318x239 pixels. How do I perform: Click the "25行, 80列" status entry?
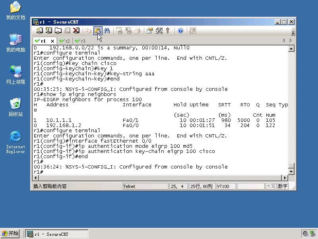202,186
